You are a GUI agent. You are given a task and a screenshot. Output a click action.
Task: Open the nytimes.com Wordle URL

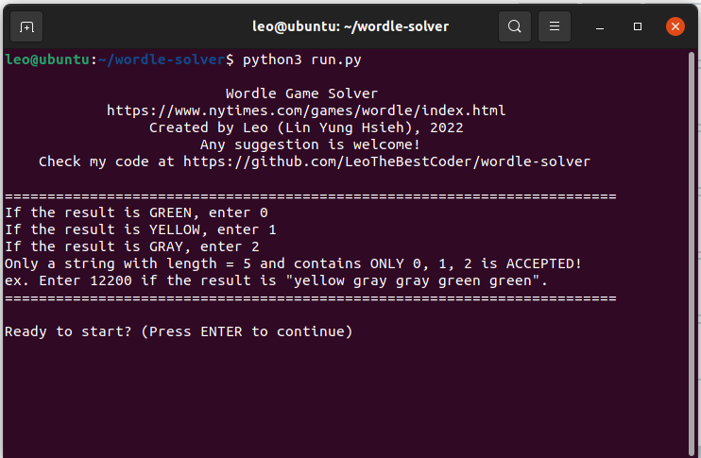pyautogui.click(x=306, y=110)
